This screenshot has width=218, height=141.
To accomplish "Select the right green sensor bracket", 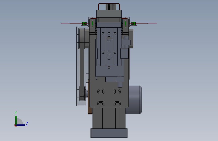I will pos(134,24).
